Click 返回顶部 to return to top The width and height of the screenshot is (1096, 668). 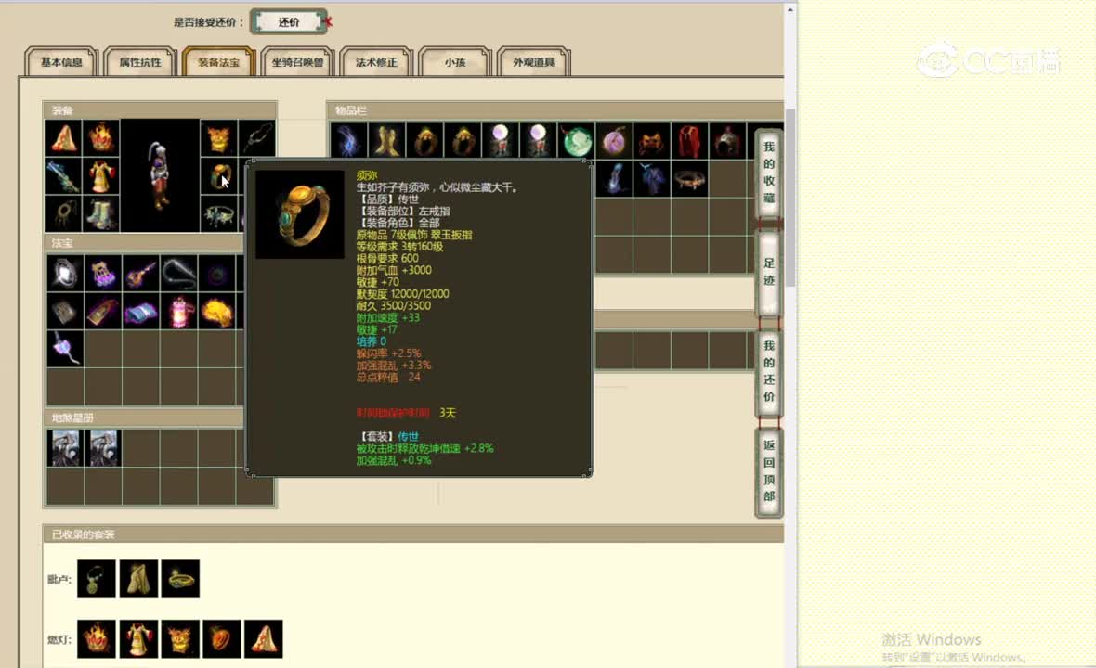[769, 471]
